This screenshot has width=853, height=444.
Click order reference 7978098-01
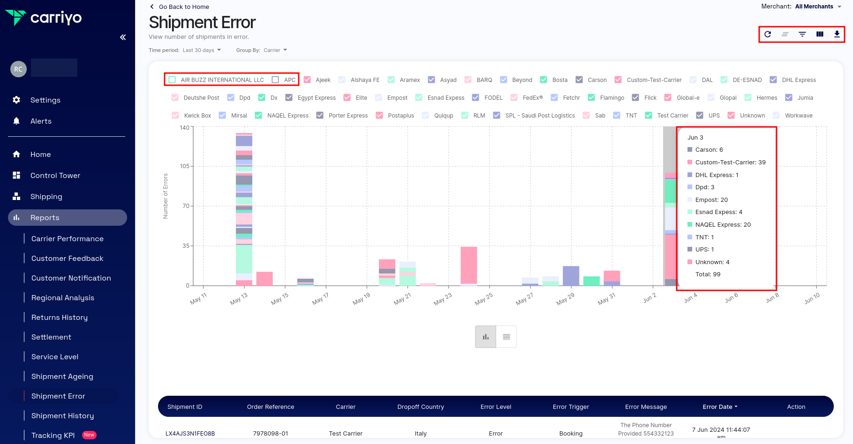click(271, 433)
